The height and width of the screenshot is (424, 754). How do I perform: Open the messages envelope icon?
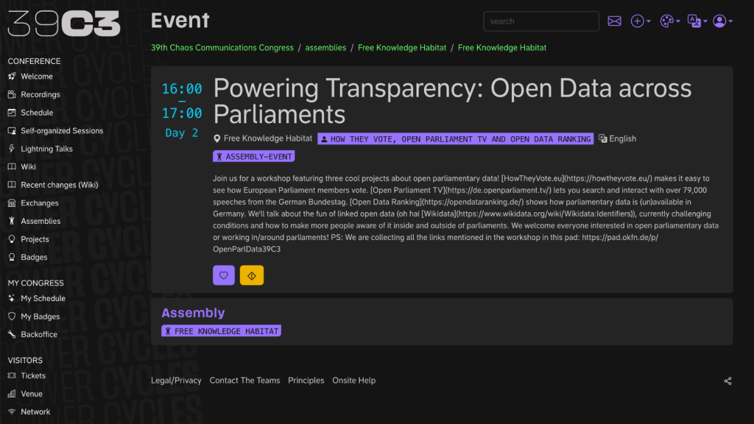(x=614, y=21)
